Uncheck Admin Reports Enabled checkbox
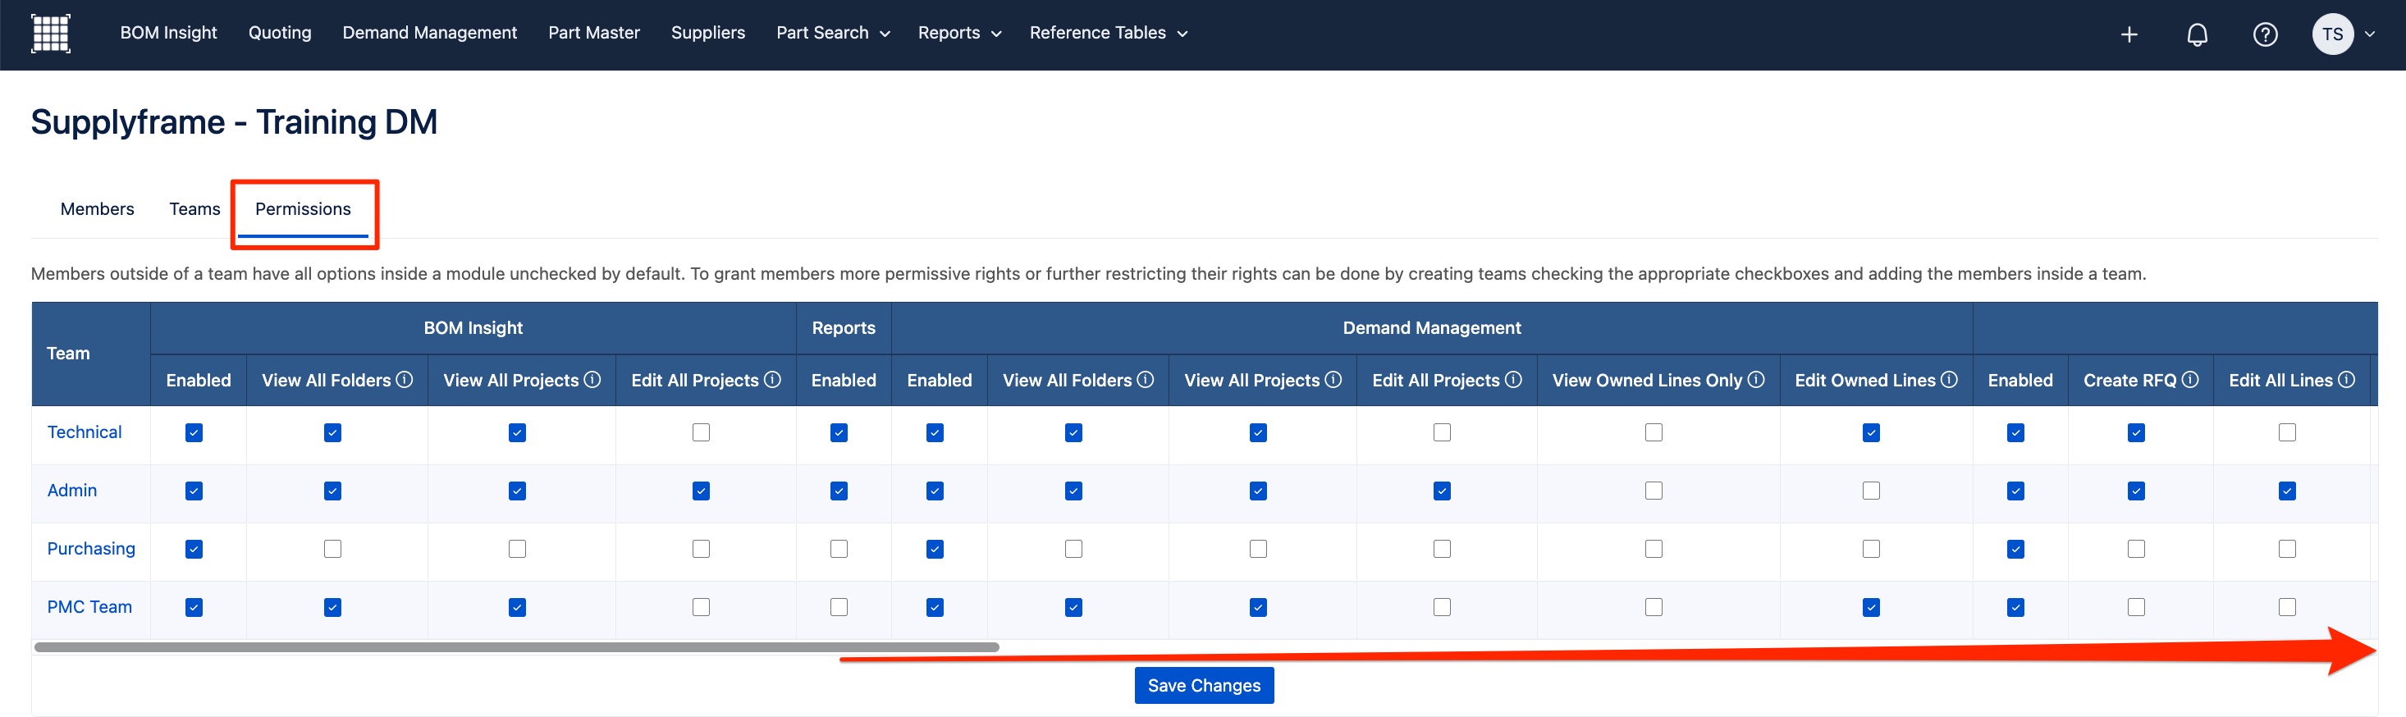Image resolution: width=2406 pixels, height=717 pixels. pyautogui.click(x=839, y=491)
